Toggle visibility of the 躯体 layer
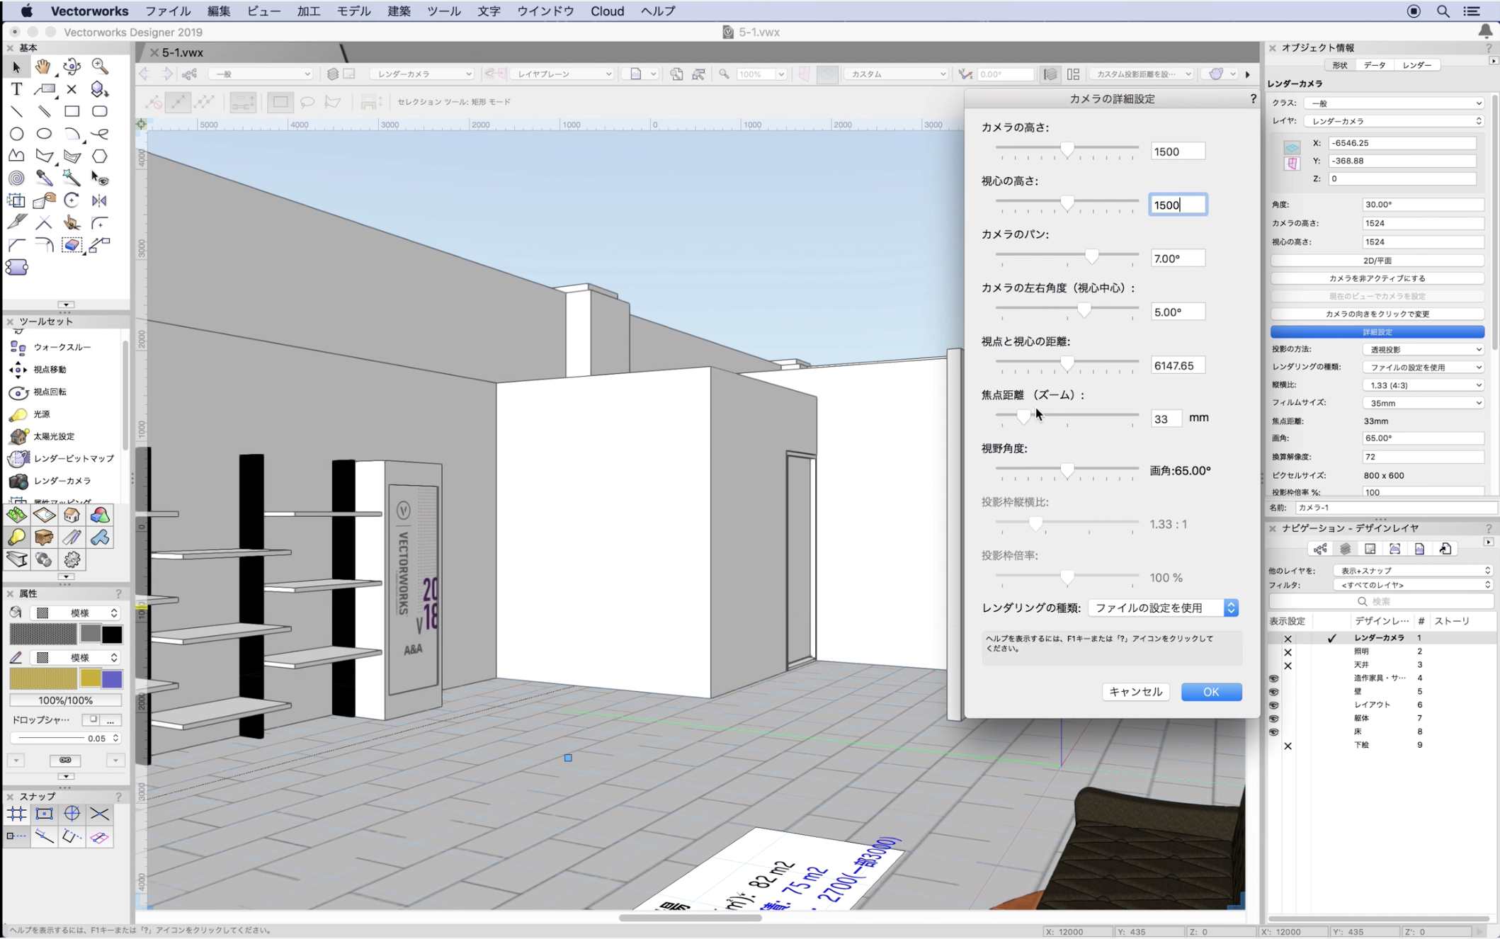Screen dimensions: 1500x939 (x=1274, y=719)
